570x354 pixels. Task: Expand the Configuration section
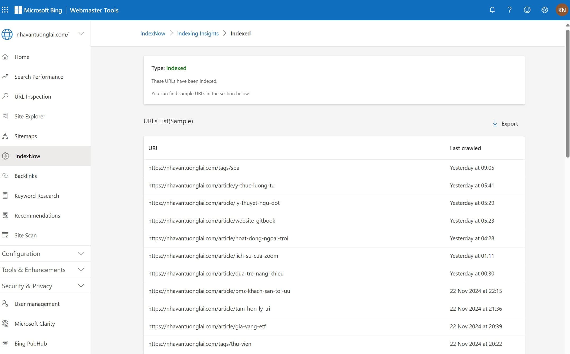81,254
